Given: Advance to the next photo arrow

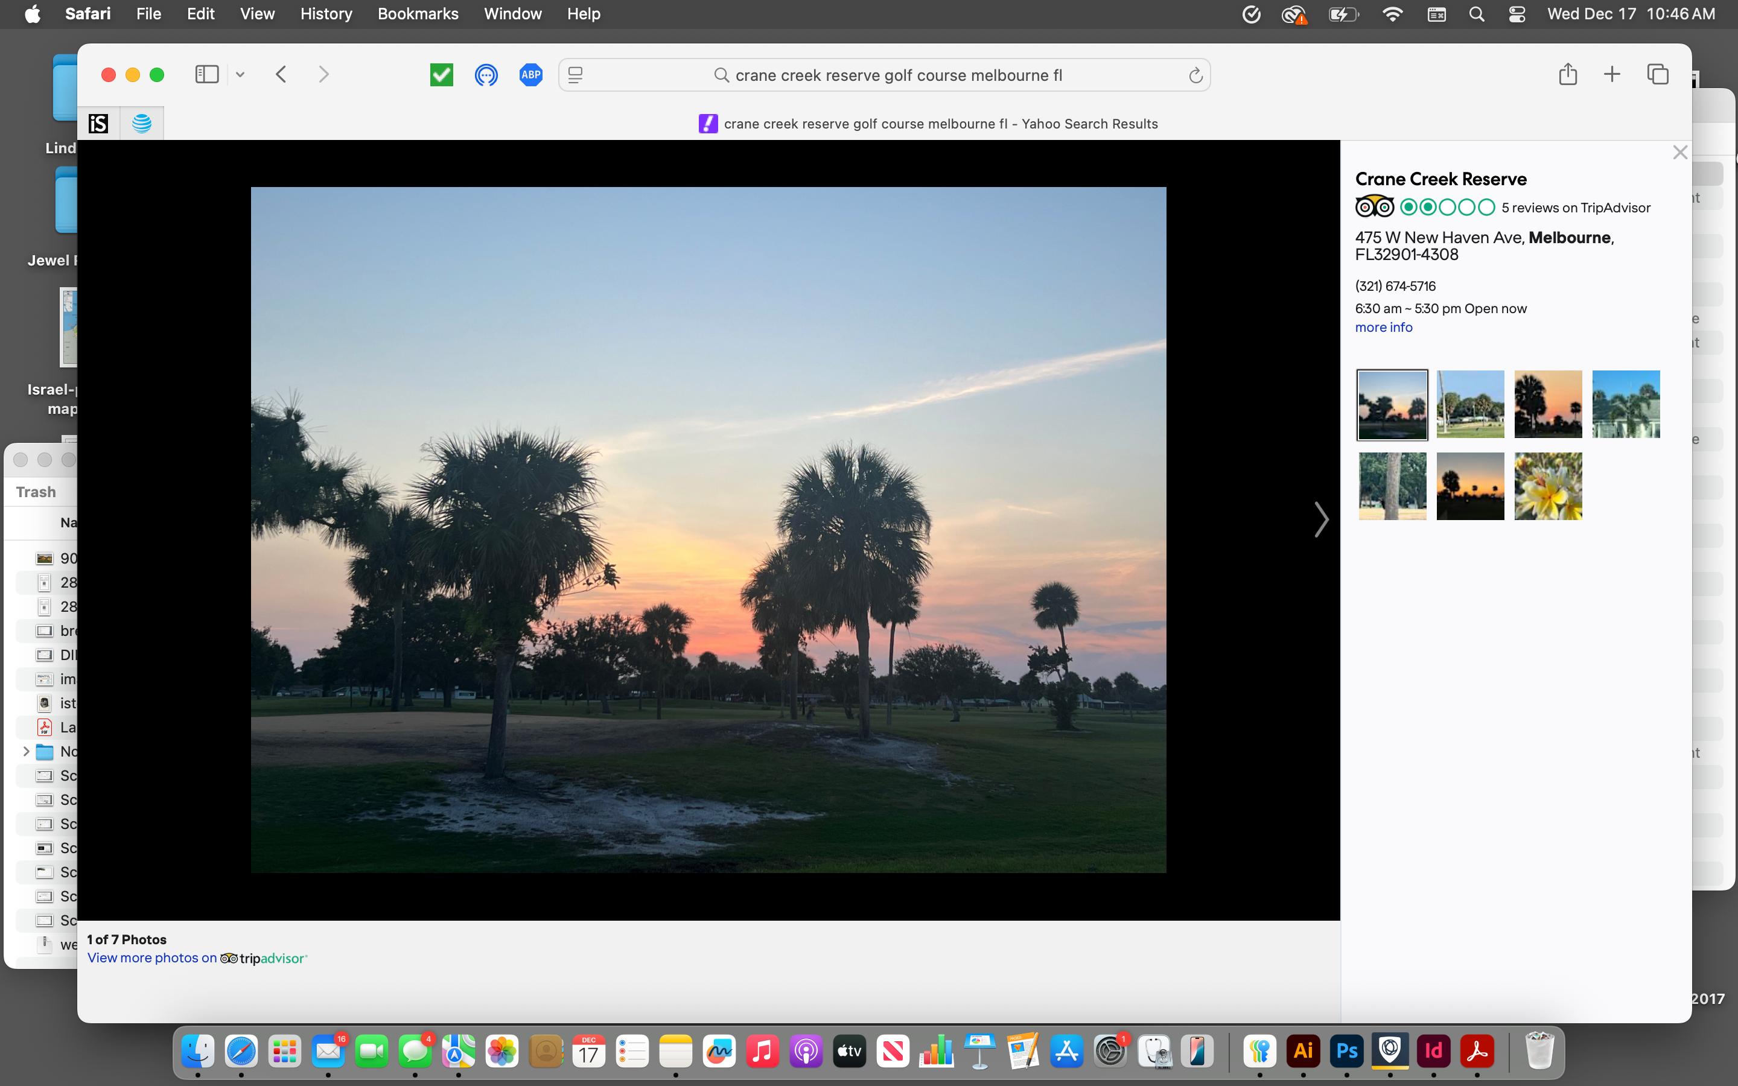Looking at the screenshot, I should point(1321,519).
